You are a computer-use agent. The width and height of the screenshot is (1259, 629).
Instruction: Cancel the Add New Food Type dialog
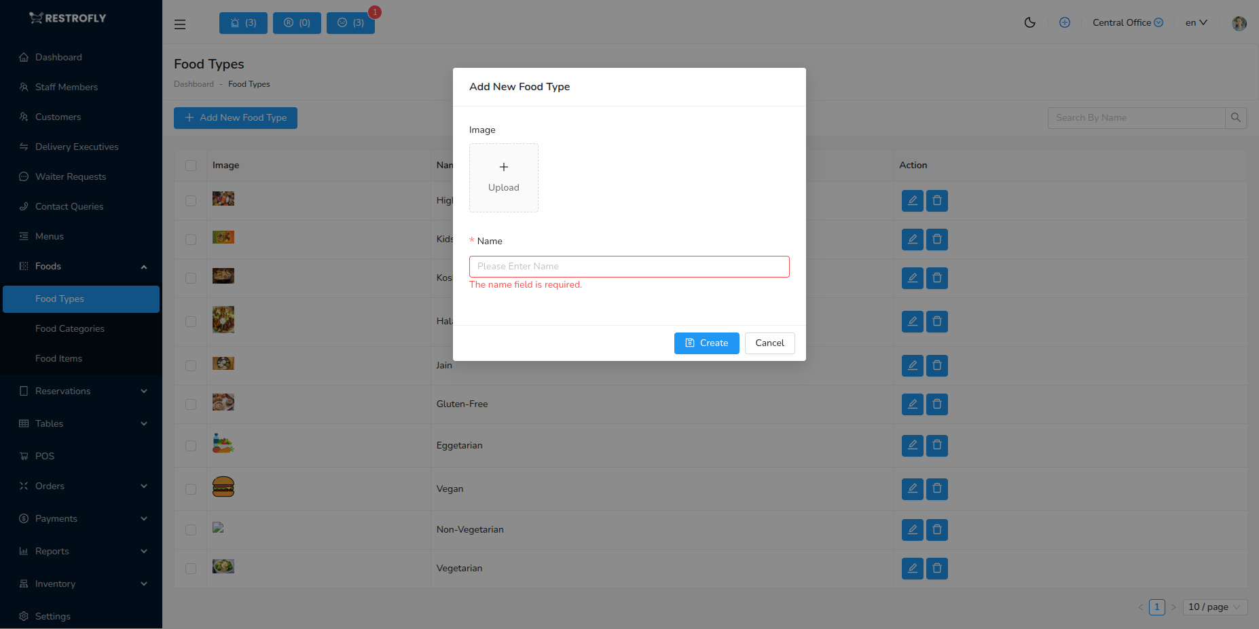(x=769, y=343)
